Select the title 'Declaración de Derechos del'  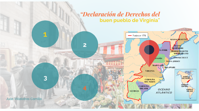[120, 14]
